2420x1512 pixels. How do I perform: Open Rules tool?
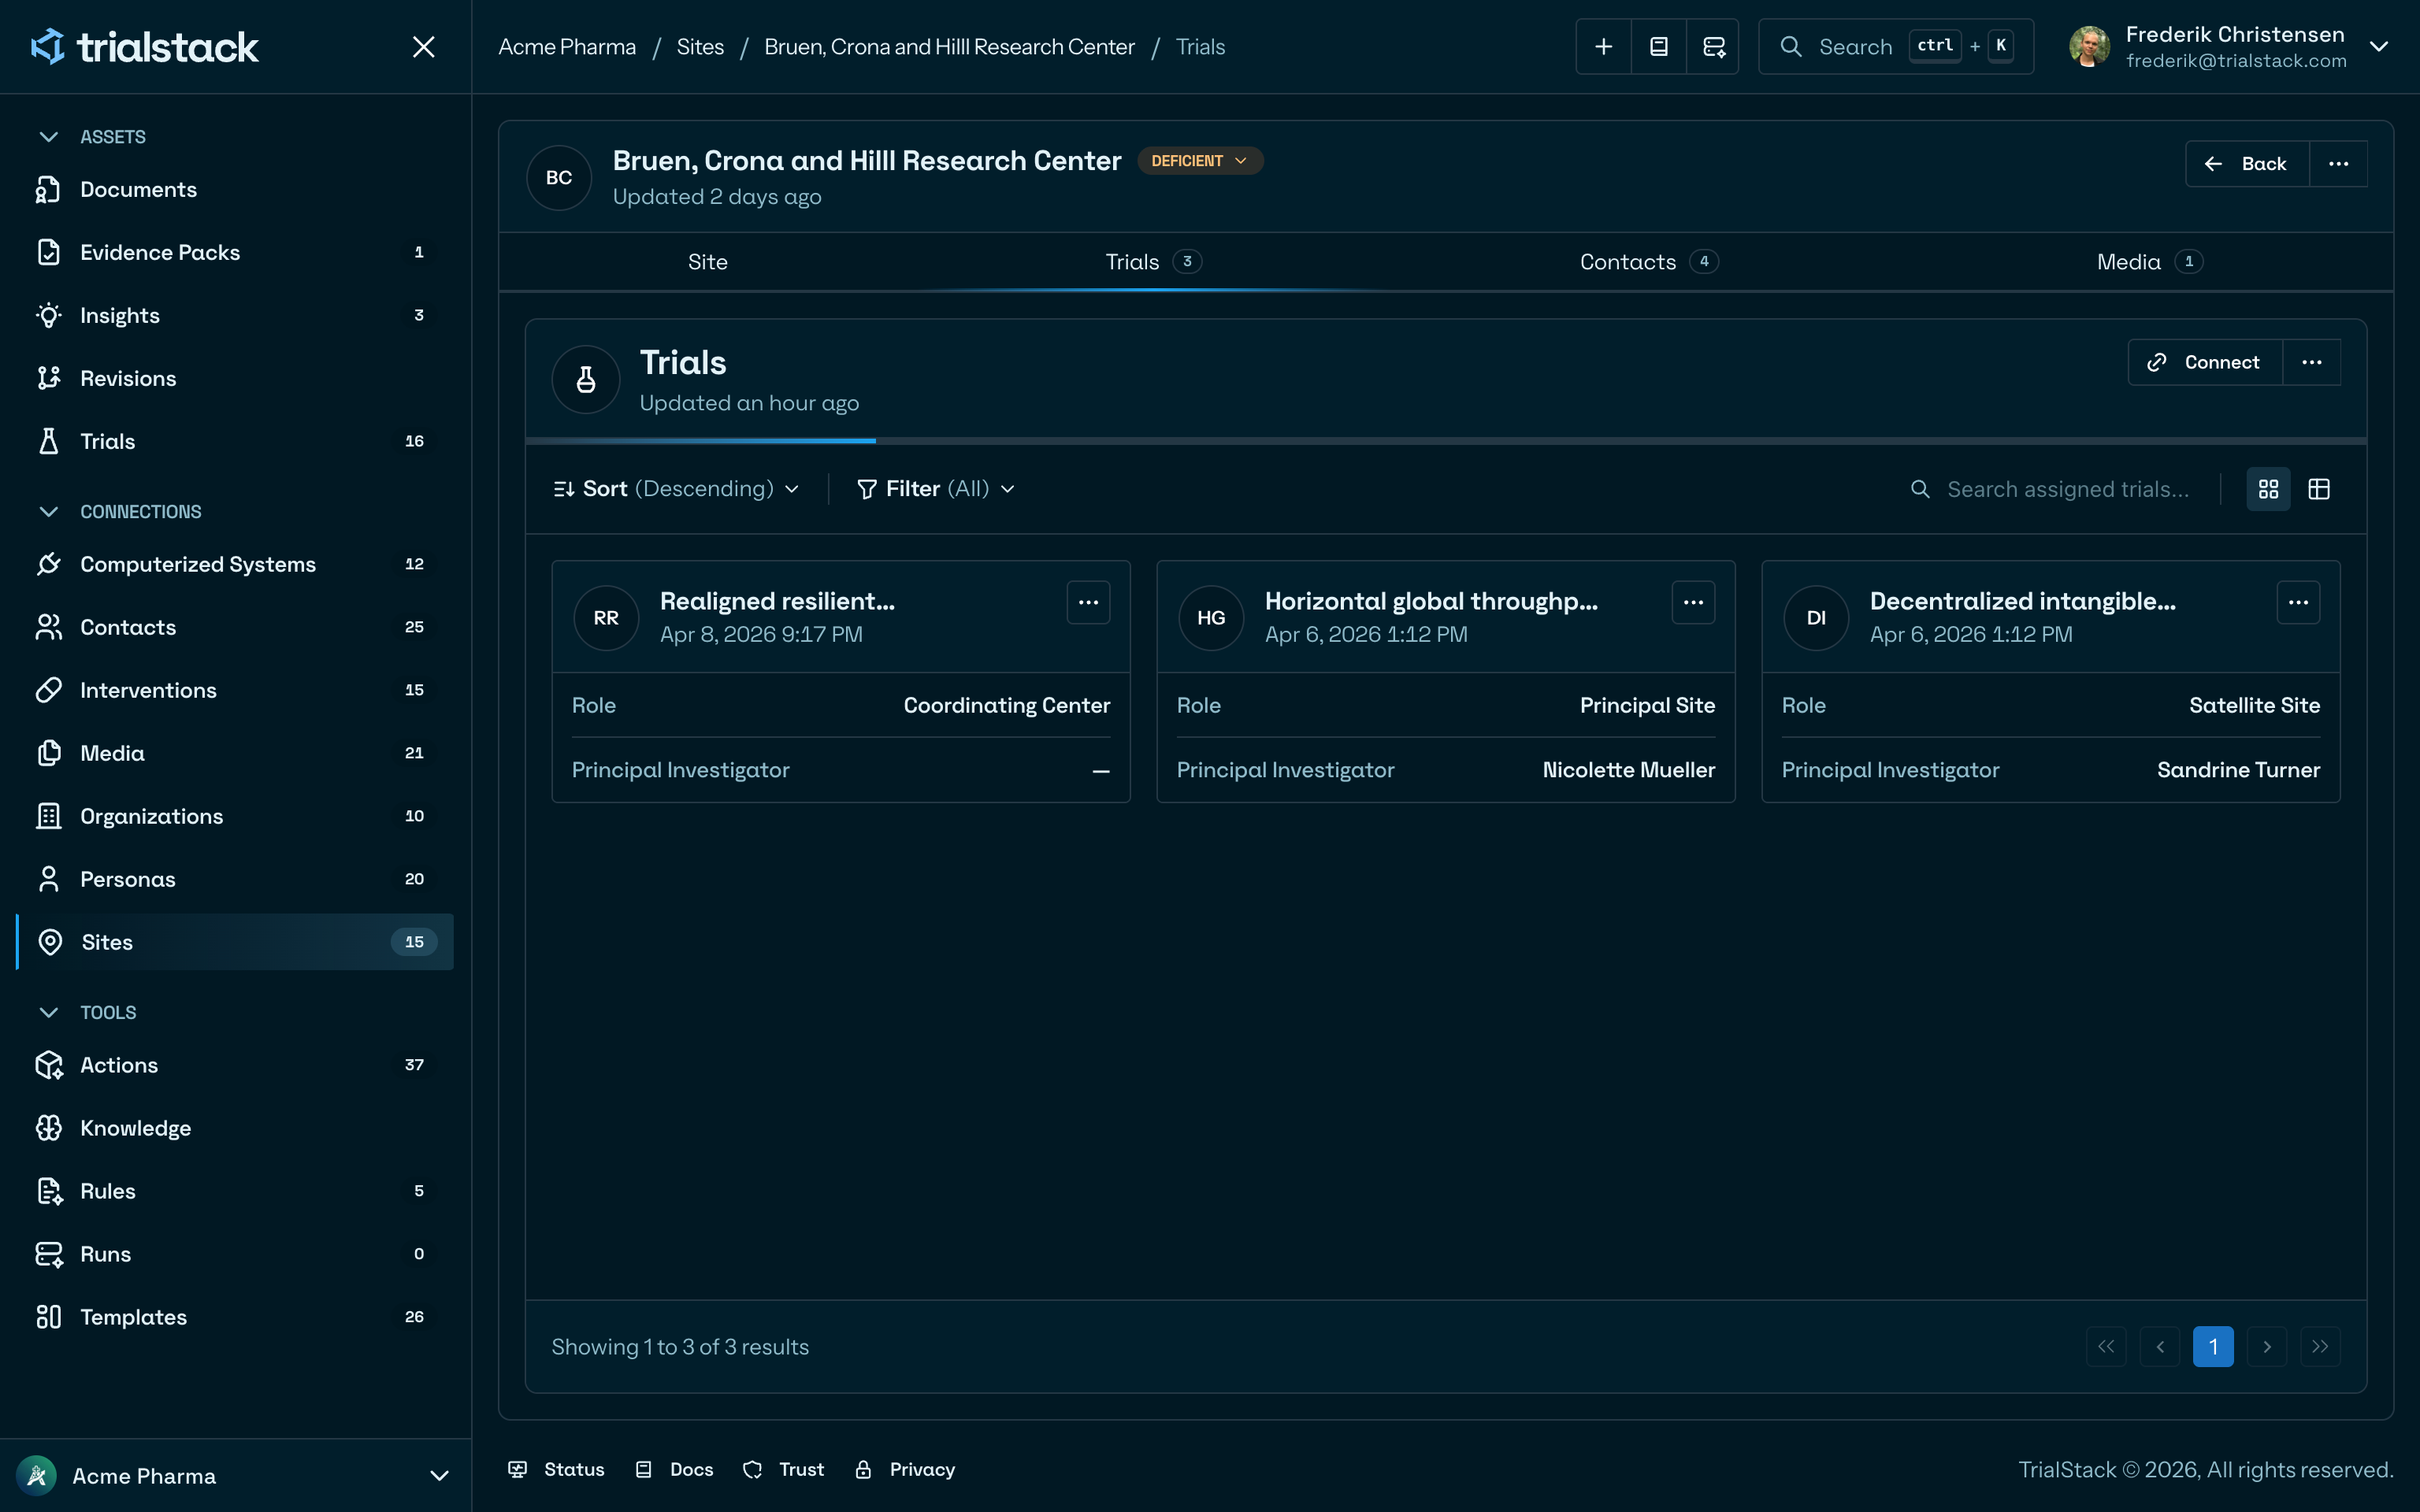[235, 1191]
